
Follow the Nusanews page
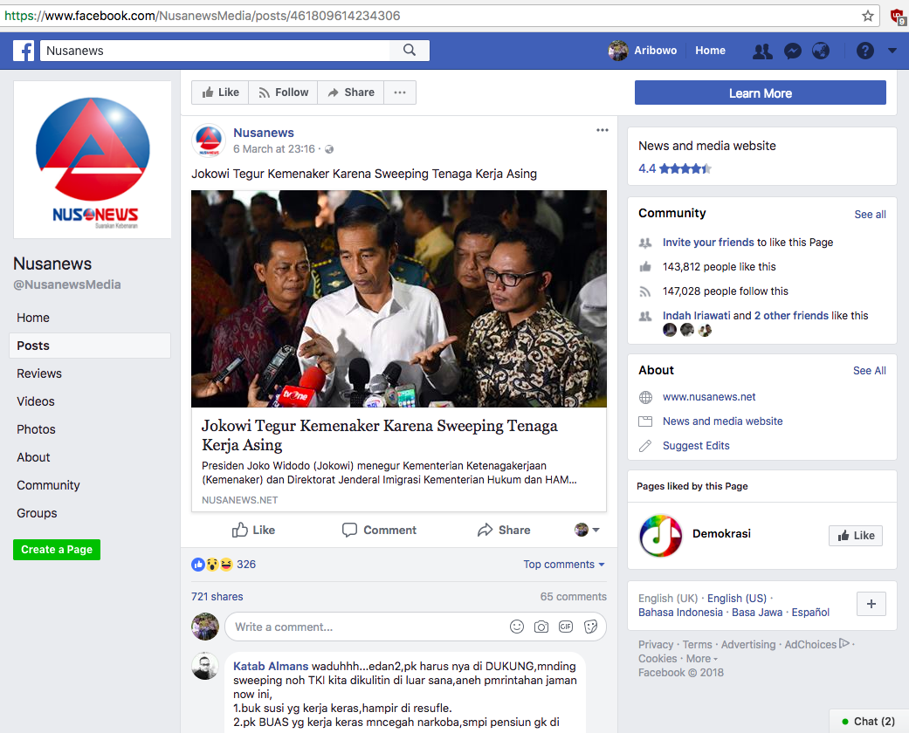pos(283,92)
